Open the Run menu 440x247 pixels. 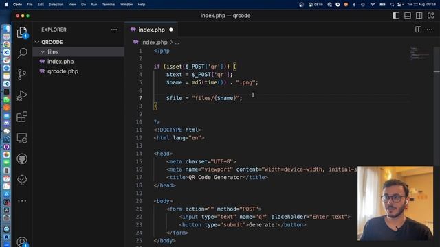coord(94,5)
